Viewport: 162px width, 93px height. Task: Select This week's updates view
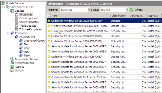click(x=31, y=29)
